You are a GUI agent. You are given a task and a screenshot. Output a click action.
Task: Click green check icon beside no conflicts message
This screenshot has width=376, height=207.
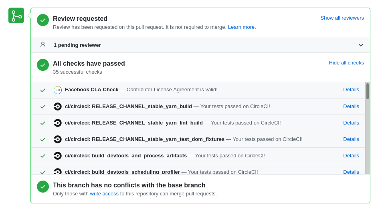(x=43, y=187)
